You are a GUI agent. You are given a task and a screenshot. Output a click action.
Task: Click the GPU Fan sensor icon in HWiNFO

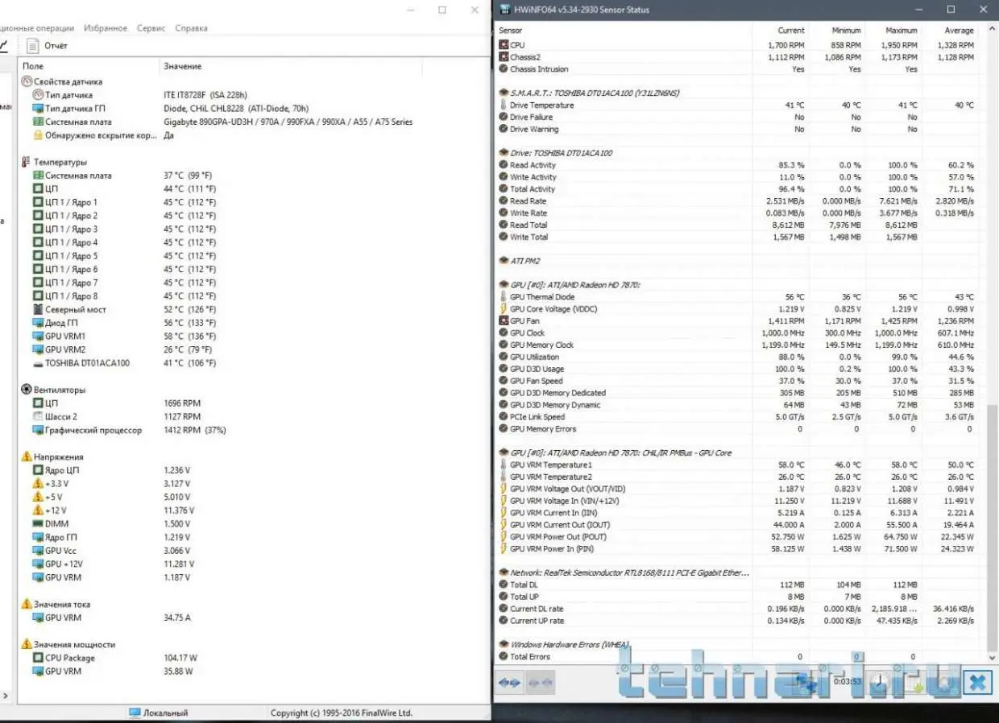point(503,321)
